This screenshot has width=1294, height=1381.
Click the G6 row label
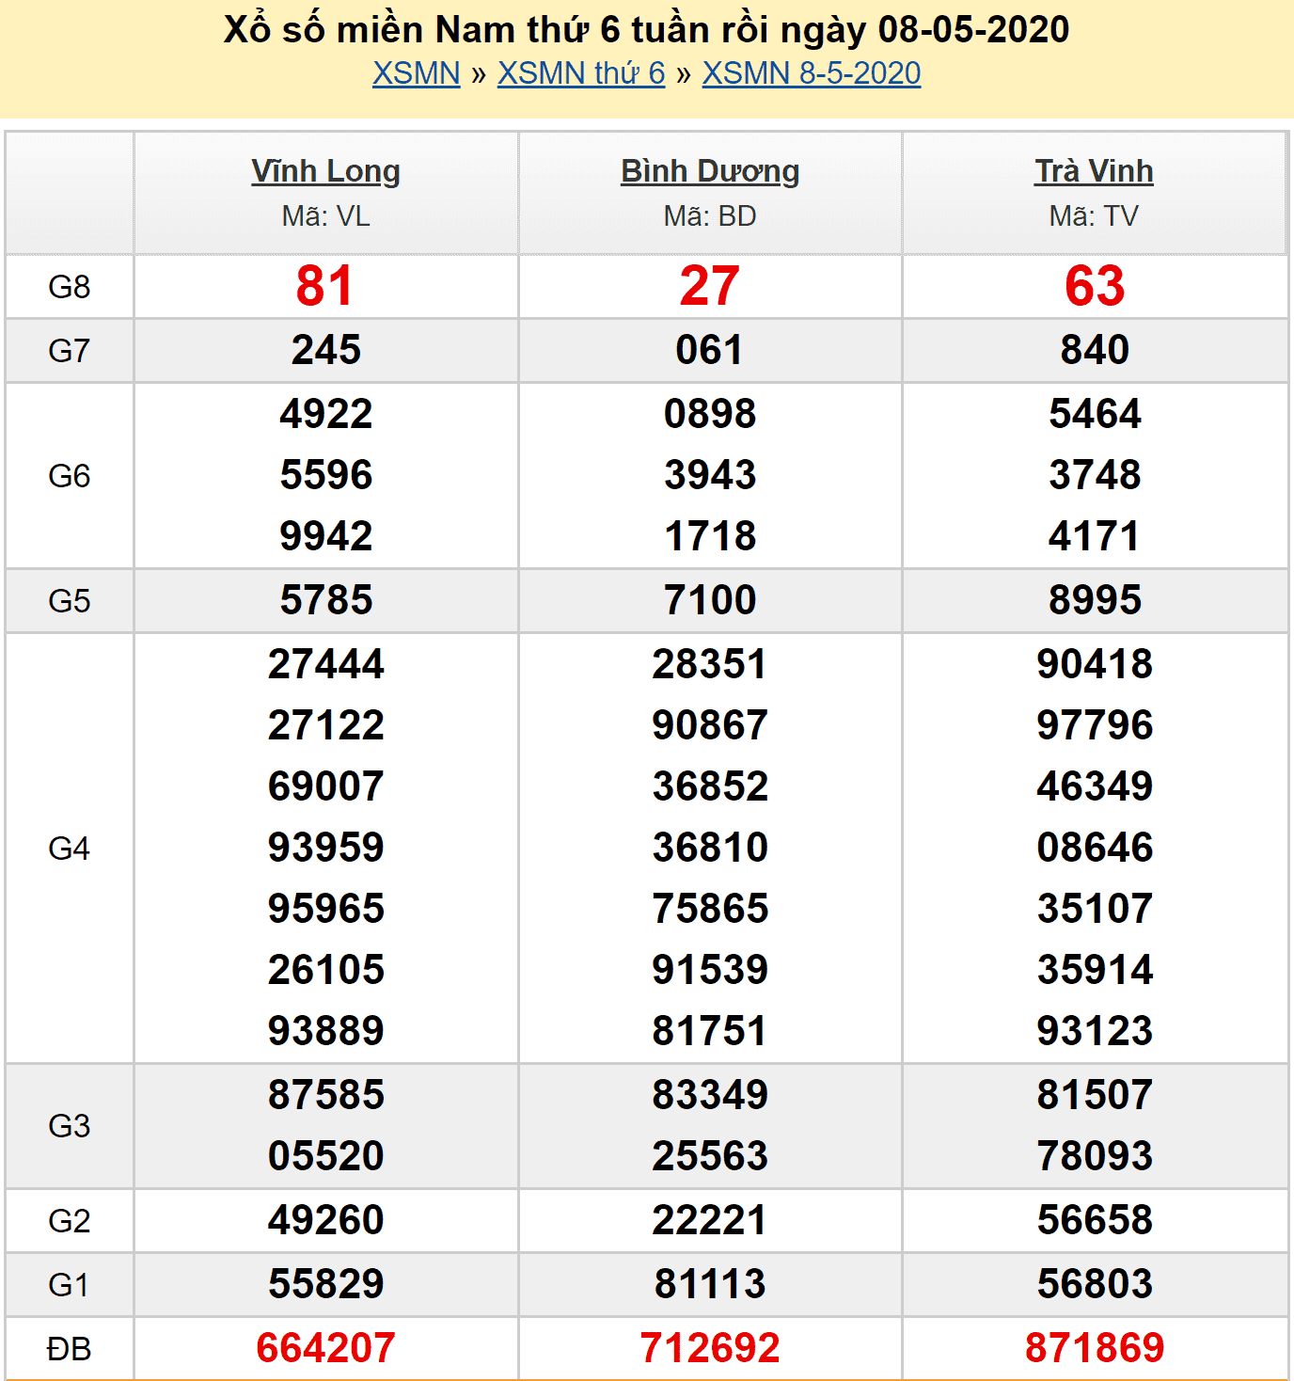point(70,476)
